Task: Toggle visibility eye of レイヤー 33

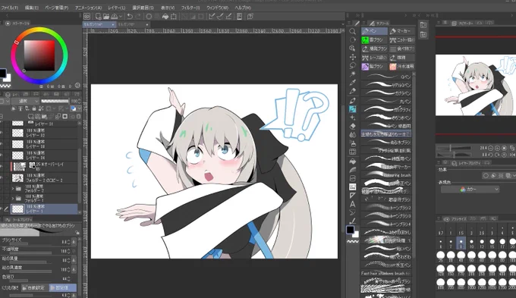Action: (2, 144)
